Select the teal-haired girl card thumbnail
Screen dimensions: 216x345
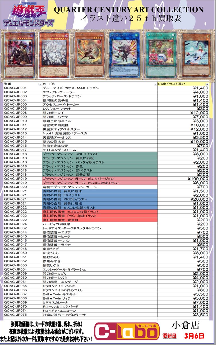(197, 55)
